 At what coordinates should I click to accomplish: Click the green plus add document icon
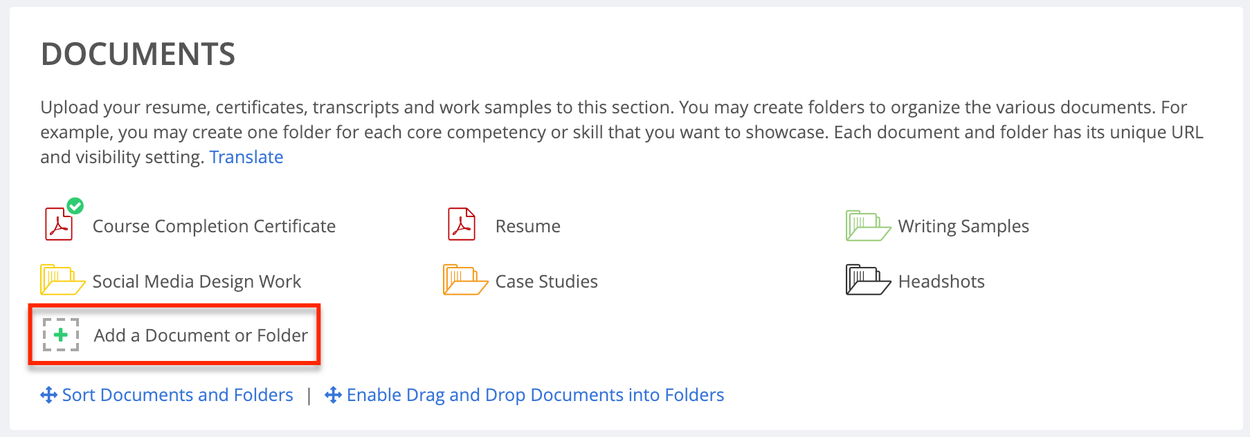(x=61, y=335)
